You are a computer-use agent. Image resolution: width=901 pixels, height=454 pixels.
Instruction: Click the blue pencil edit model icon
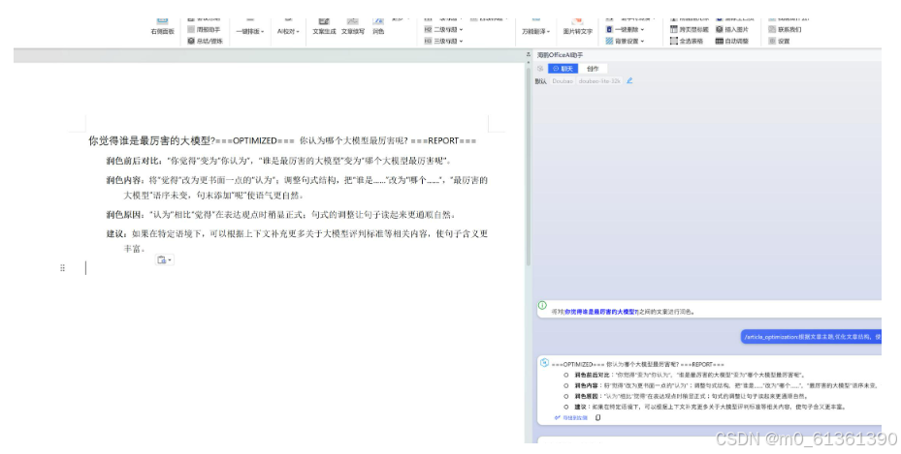point(629,80)
